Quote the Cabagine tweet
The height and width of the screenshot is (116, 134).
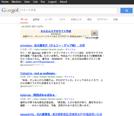[x=59, y=77]
